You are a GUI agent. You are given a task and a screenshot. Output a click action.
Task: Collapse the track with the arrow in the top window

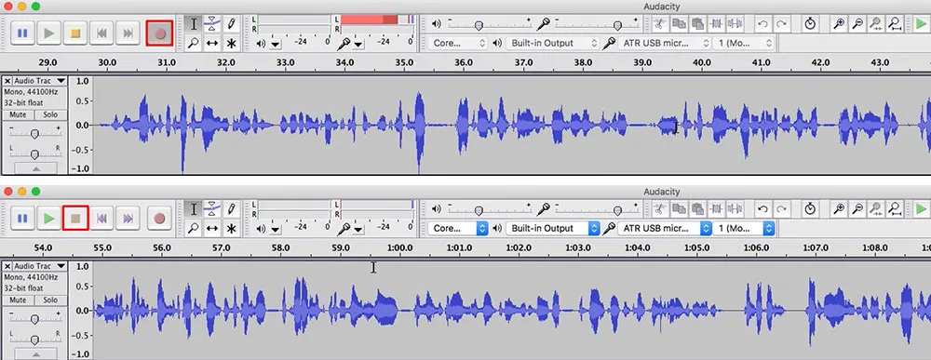(35, 168)
